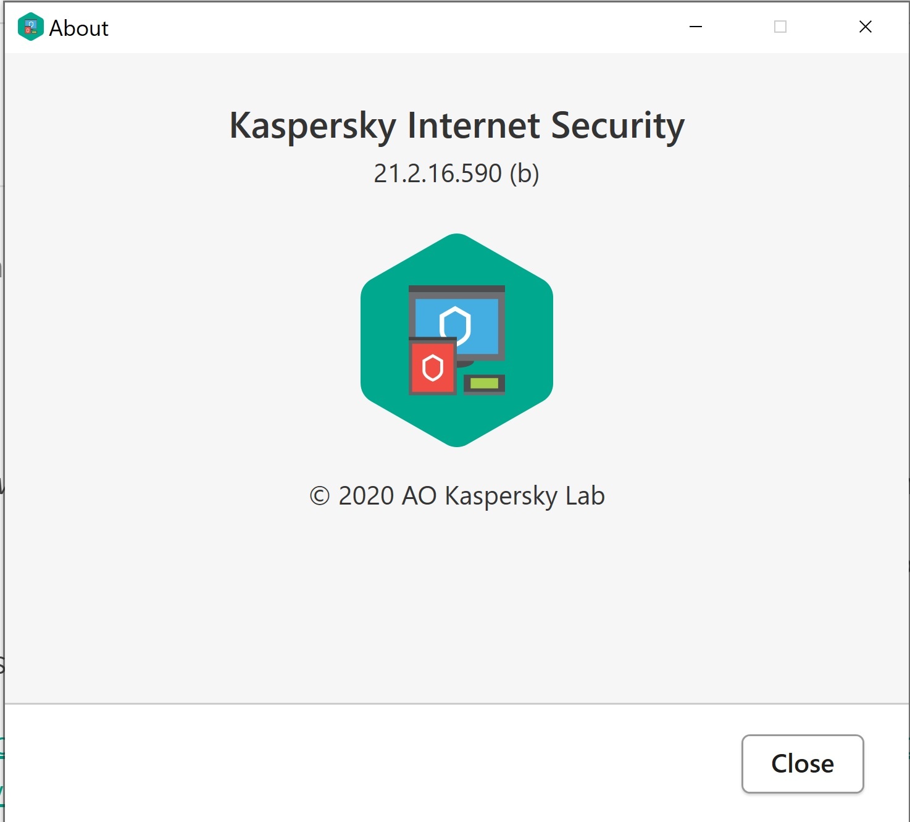Click the word "Internet" in the heading

[474, 126]
